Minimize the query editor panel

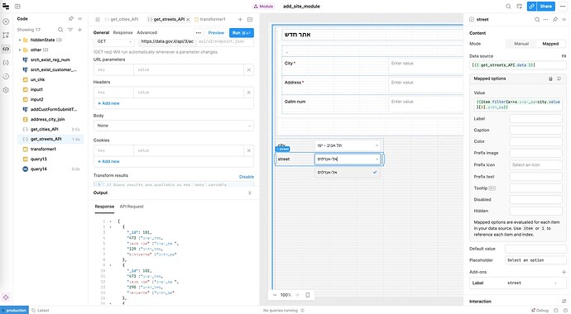pyautogui.click(x=250, y=19)
